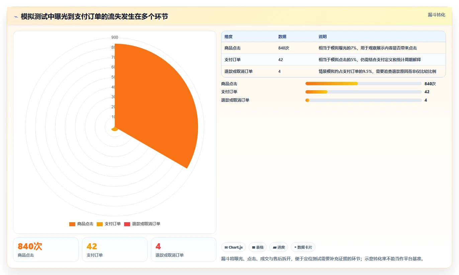Click the 说明 table column header
Screen dimensions: 459x275
point(323,37)
